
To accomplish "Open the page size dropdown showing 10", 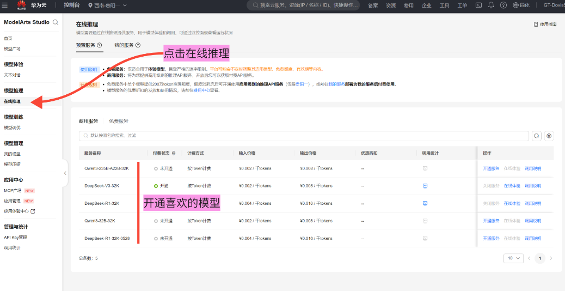I will [x=514, y=258].
